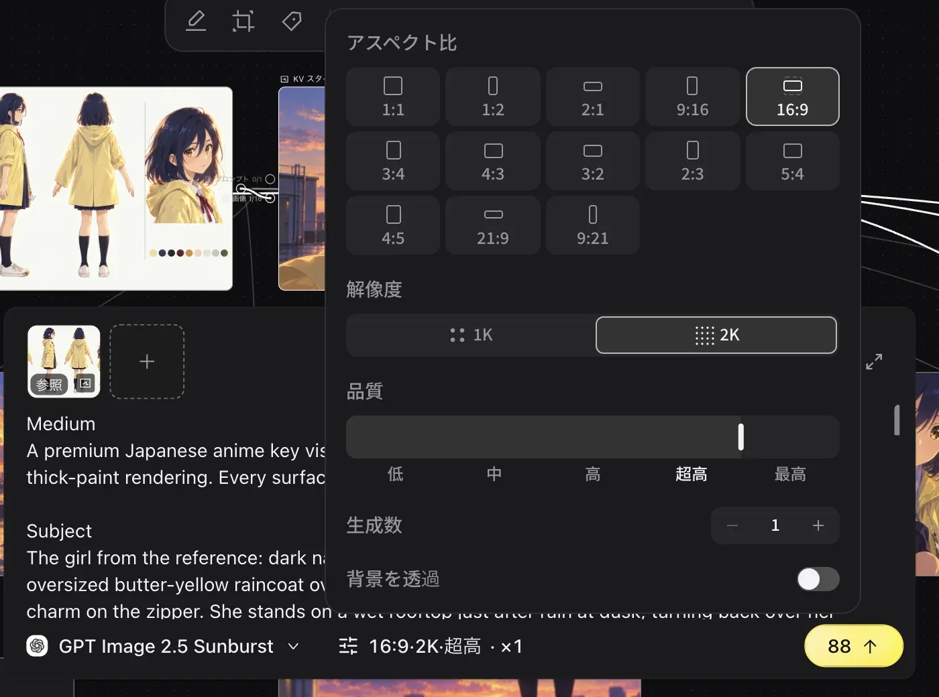939x697 pixels.
Task: Click the prompt panel vertical scrollbar
Action: (897, 420)
